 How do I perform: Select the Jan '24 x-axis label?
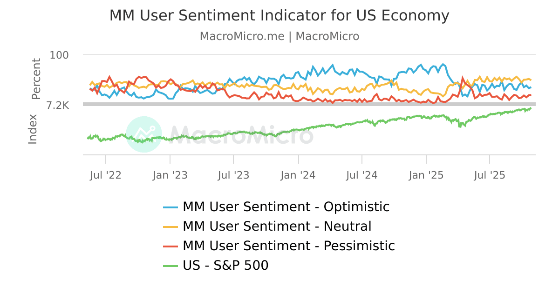point(298,175)
